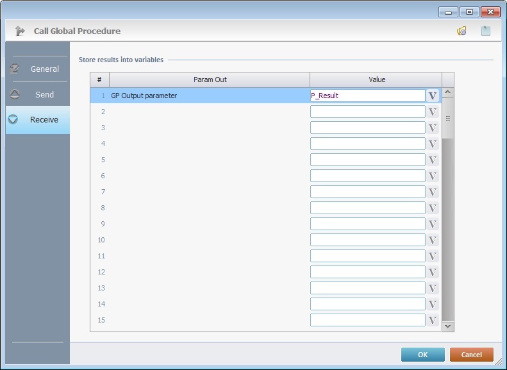Viewport: 507px width, 370px height.
Task: Confirm with the OK button
Action: [422, 355]
